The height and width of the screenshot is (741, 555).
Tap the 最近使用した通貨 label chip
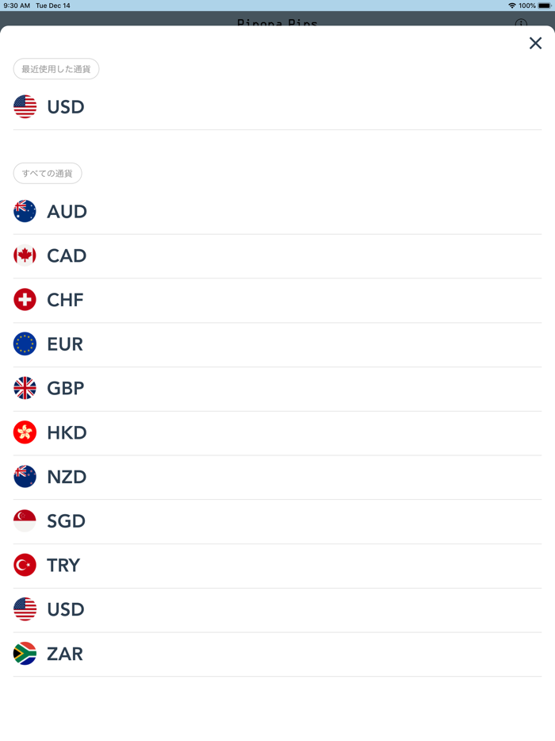click(x=55, y=69)
